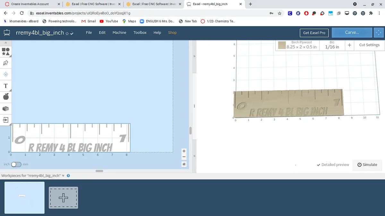385x216 pixels.
Task: Click the machine jog arrows icon
Action: (x=379, y=33)
